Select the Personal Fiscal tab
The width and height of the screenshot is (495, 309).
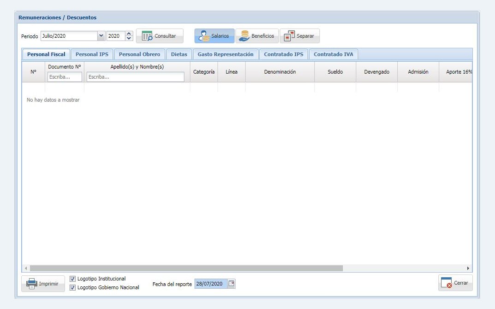(x=46, y=54)
